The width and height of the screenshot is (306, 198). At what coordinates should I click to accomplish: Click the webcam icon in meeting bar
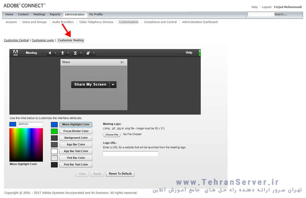(75, 53)
